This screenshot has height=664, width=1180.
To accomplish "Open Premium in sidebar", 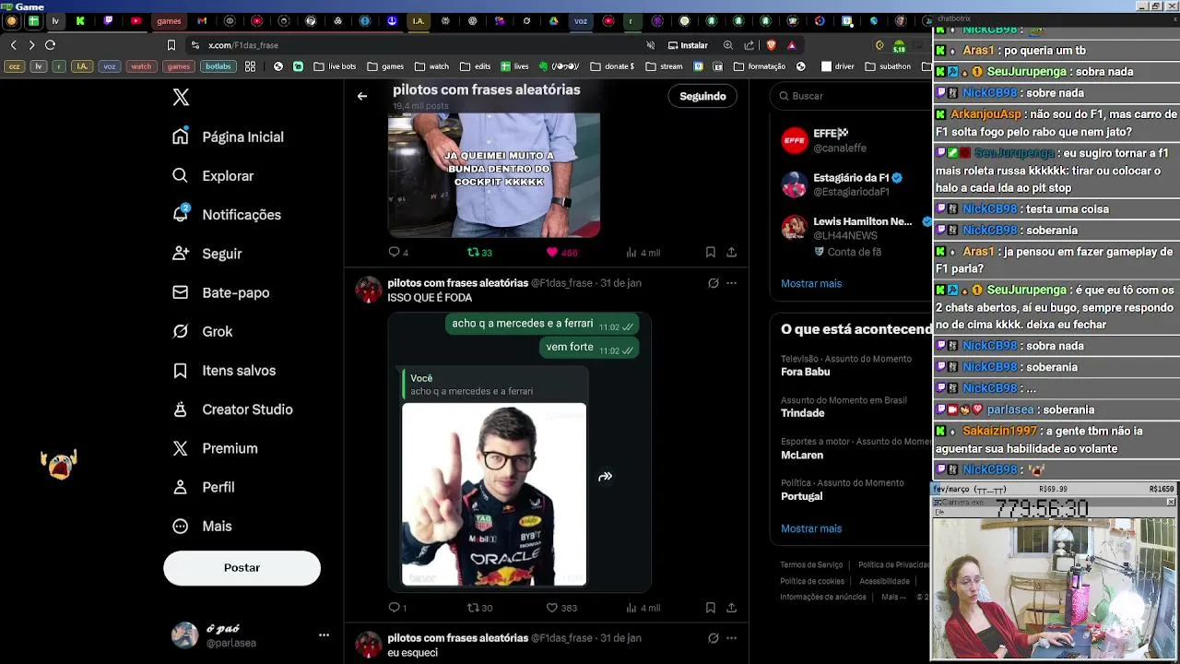I will coord(216,448).
